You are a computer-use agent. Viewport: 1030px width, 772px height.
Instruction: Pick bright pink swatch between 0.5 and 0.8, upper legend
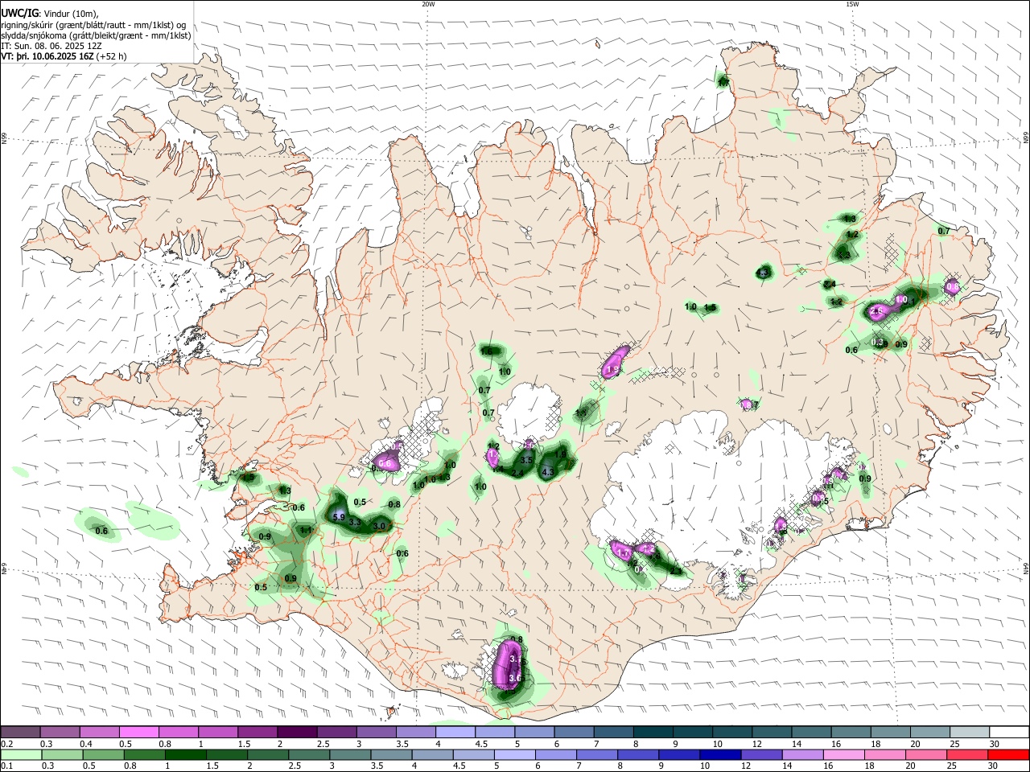(x=138, y=732)
